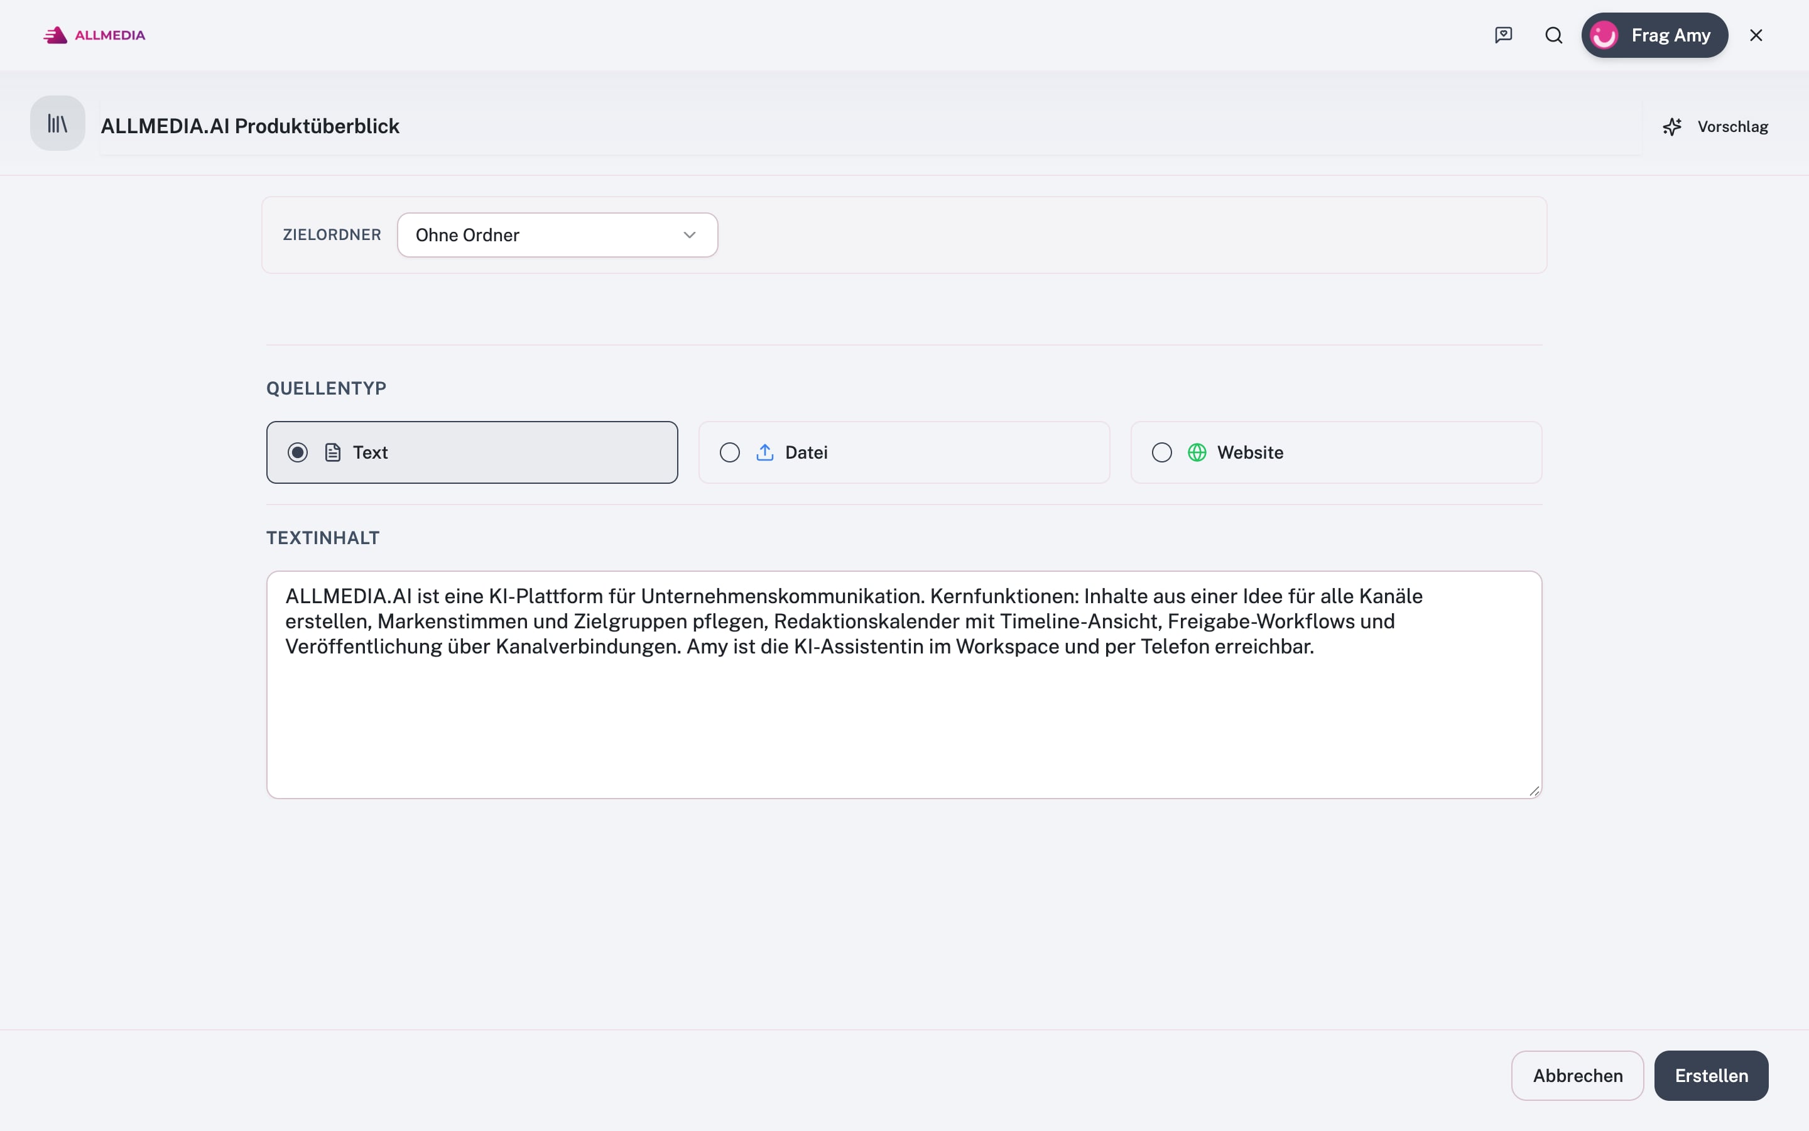
Task: Select the Datei radio button
Action: click(730, 452)
